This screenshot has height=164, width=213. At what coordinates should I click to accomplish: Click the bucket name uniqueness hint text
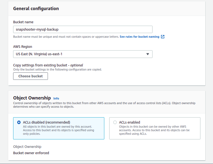pos(66,37)
